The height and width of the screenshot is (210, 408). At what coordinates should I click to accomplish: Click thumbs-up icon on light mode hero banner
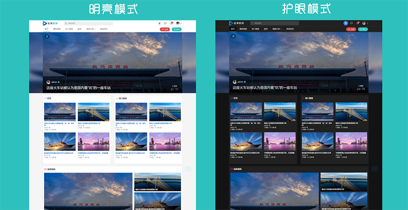pos(172,89)
